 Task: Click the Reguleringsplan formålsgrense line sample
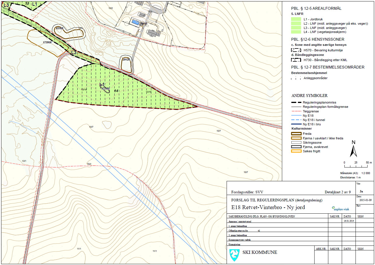point(296,107)
